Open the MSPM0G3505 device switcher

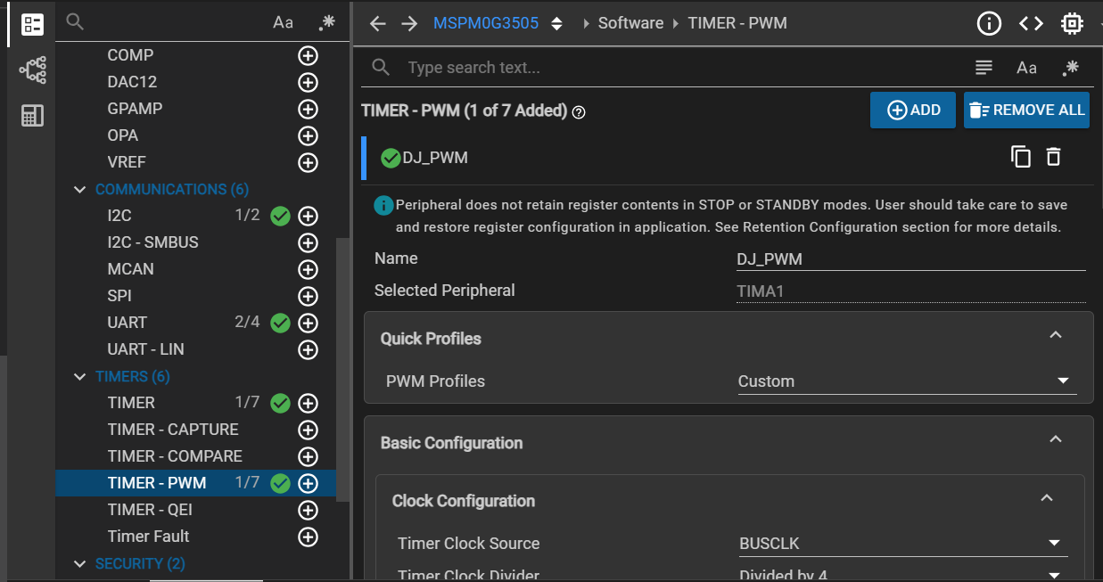pos(556,23)
